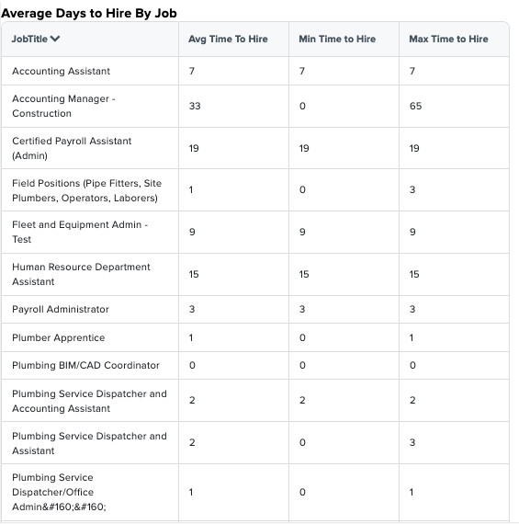Sort by Avg Time To Hire header
Viewport: 519px width, 524px height.
(228, 39)
